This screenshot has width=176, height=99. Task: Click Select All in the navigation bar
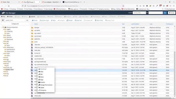[x=78, y=20]
